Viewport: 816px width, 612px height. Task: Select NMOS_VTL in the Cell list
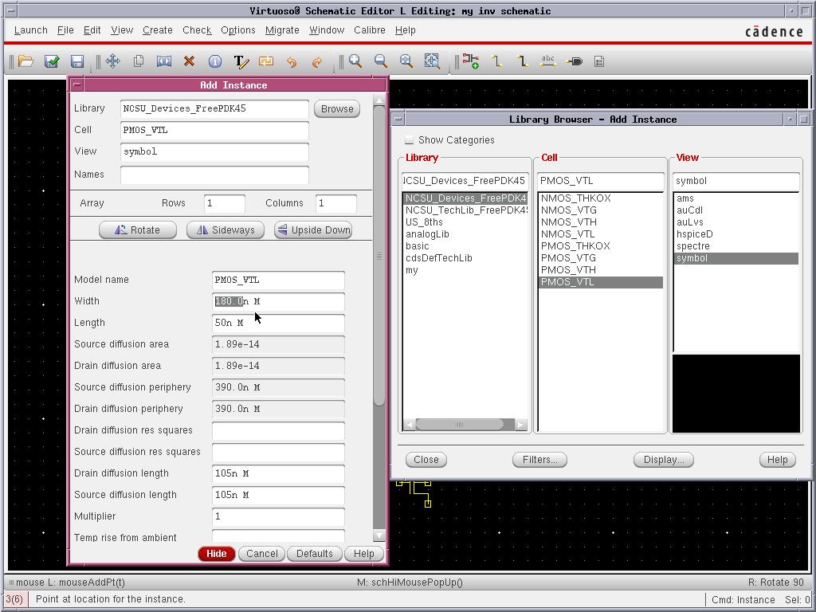point(567,234)
